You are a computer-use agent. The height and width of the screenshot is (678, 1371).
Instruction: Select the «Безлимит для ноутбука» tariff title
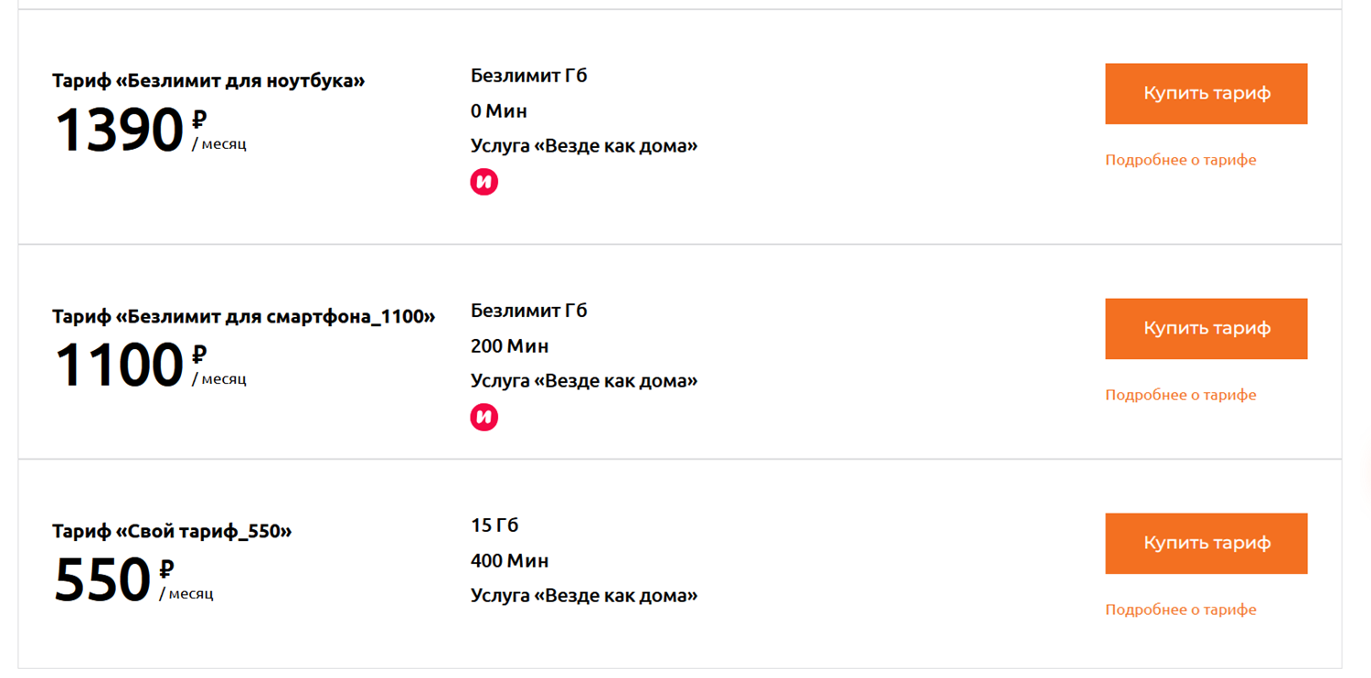click(x=208, y=80)
